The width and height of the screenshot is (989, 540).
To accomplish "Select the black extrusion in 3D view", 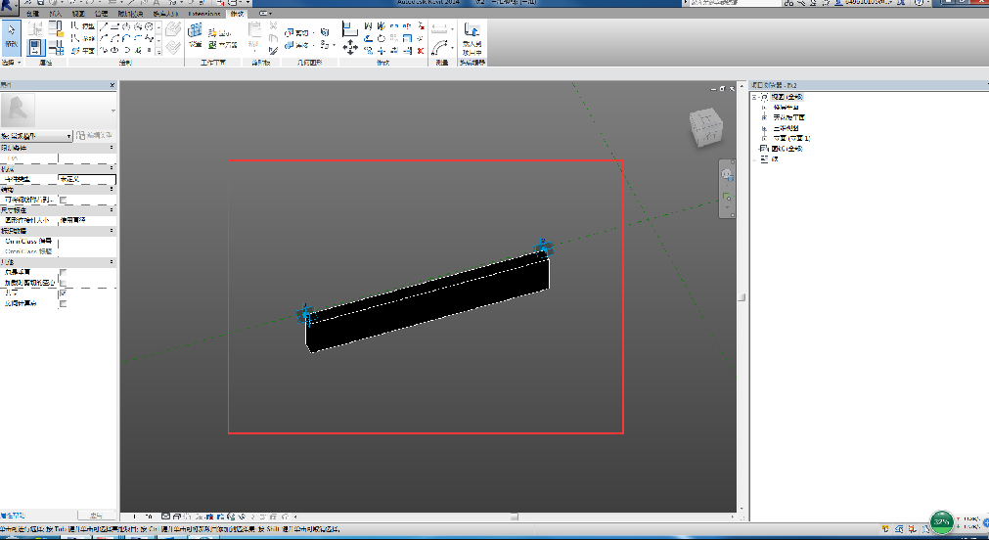I will click(x=428, y=304).
